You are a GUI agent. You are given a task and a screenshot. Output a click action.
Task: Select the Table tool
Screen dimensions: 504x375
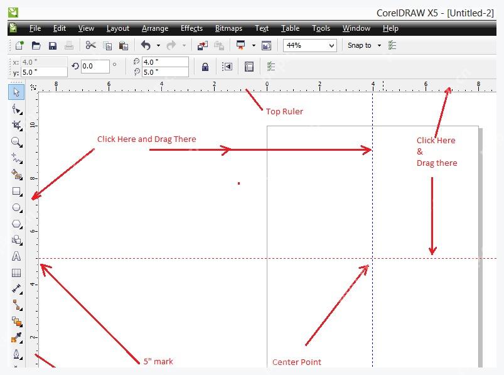[x=16, y=273]
